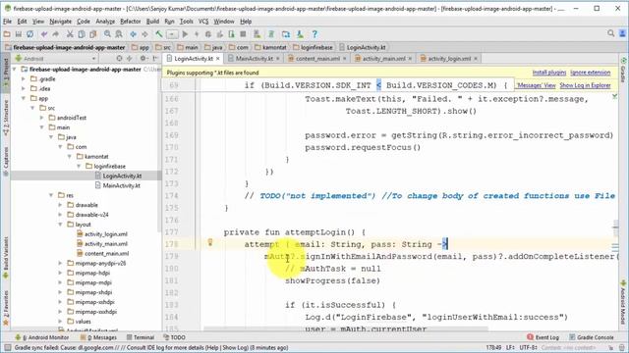Open the Gradle Console panel
This screenshot has height=353, width=629.
tap(592, 337)
